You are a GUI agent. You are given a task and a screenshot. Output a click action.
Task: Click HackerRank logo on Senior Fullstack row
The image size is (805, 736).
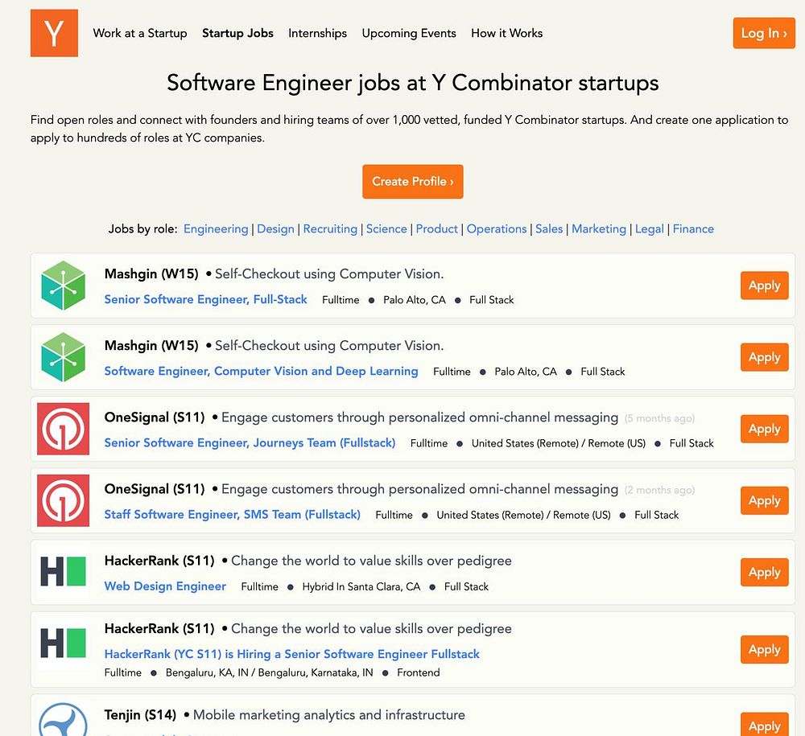tap(63, 643)
